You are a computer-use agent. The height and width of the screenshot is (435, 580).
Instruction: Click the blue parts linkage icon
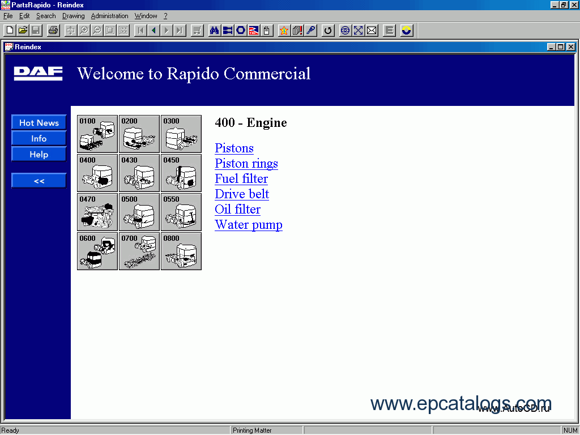pyautogui.click(x=228, y=31)
